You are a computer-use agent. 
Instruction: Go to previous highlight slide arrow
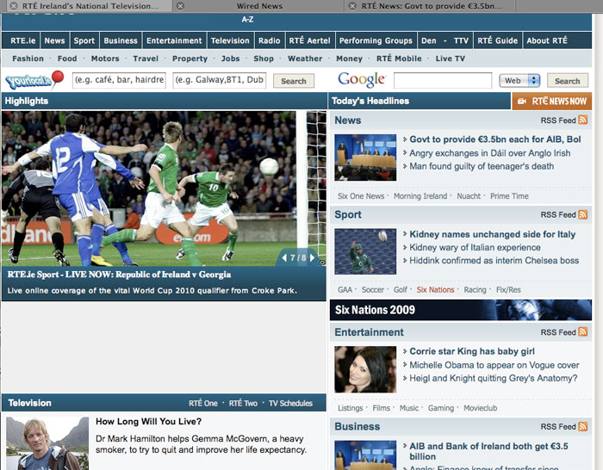point(284,257)
